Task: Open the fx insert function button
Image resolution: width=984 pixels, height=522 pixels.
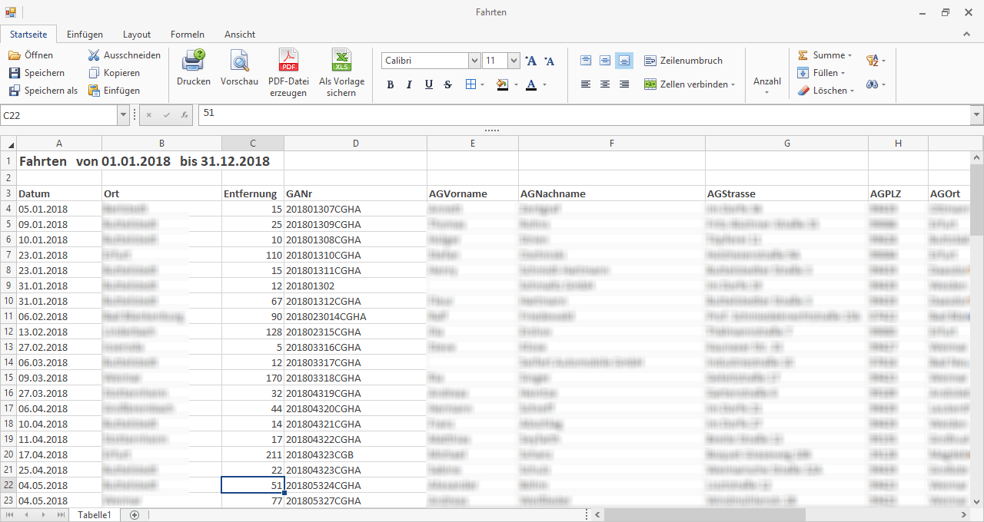Action: (184, 114)
